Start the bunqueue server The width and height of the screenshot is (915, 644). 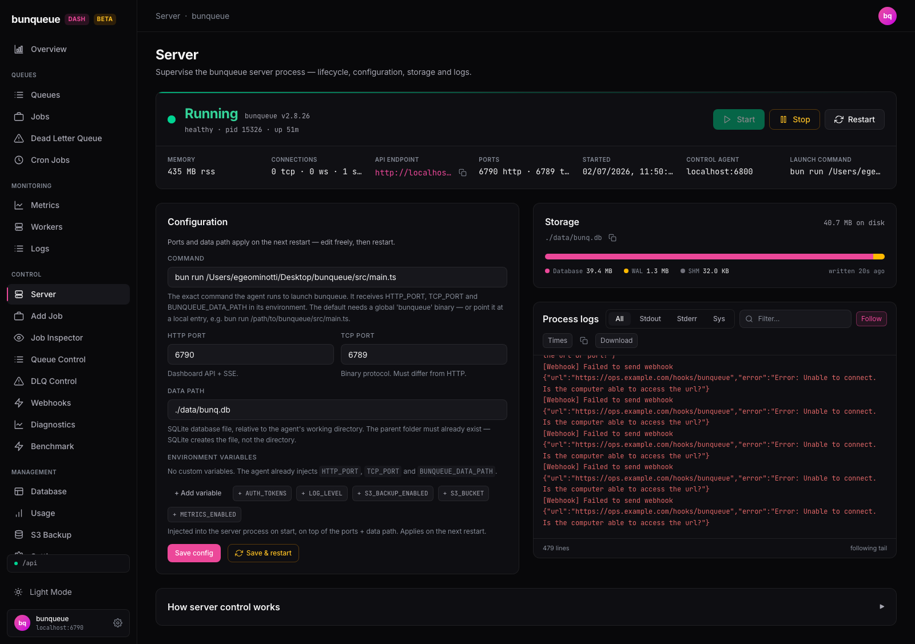[739, 119]
